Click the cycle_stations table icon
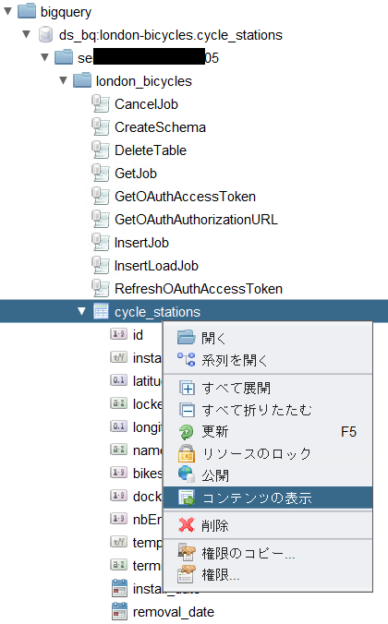This screenshot has width=388, height=624. click(x=101, y=312)
